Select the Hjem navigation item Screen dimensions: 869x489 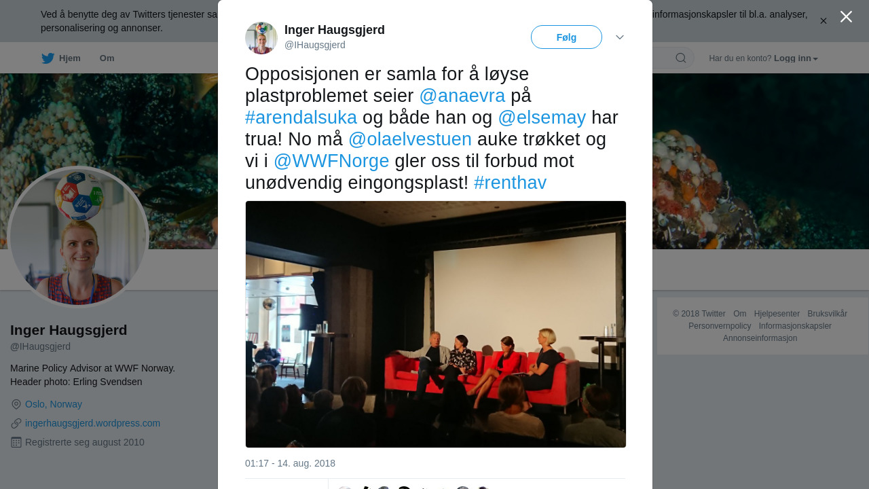pyautogui.click(x=61, y=58)
